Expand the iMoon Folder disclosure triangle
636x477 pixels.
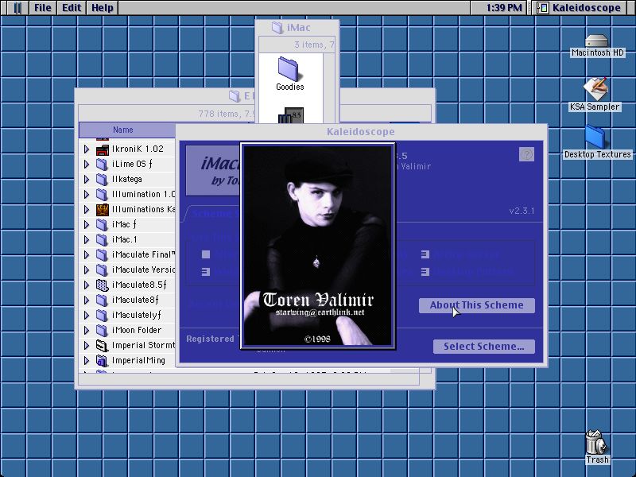(x=87, y=330)
